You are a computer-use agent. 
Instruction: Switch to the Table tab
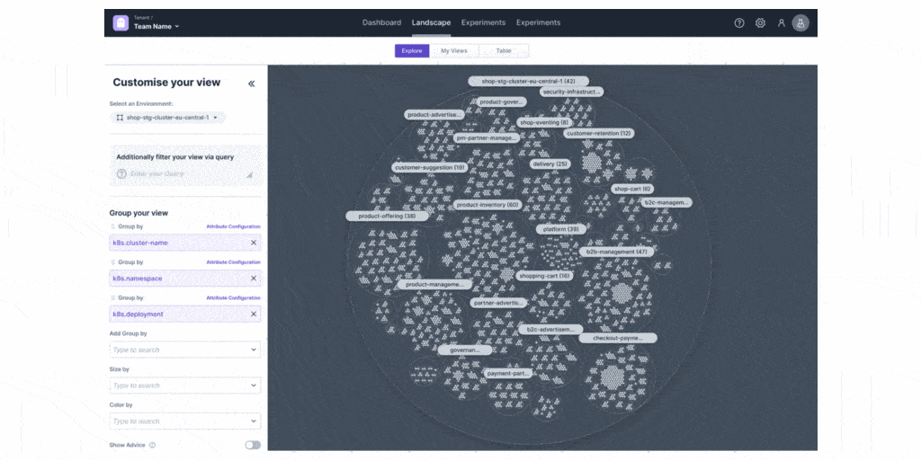coord(504,51)
